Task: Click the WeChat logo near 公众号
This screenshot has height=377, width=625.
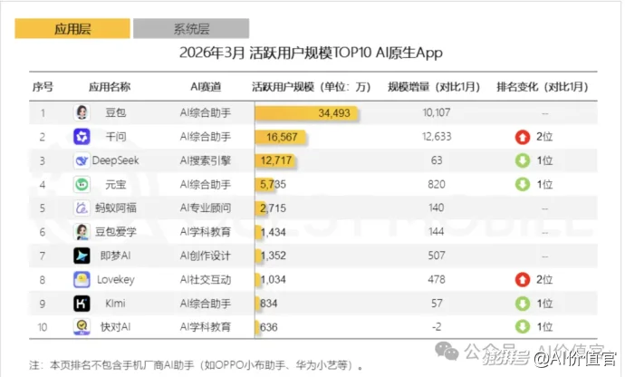Action: click(x=447, y=351)
